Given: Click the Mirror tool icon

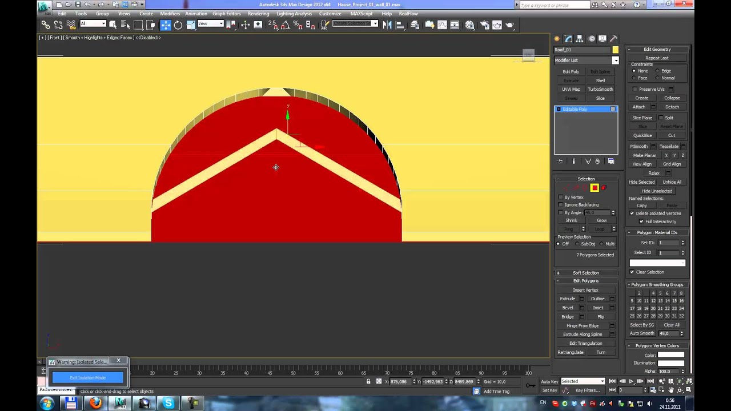Looking at the screenshot, I should (388, 25).
